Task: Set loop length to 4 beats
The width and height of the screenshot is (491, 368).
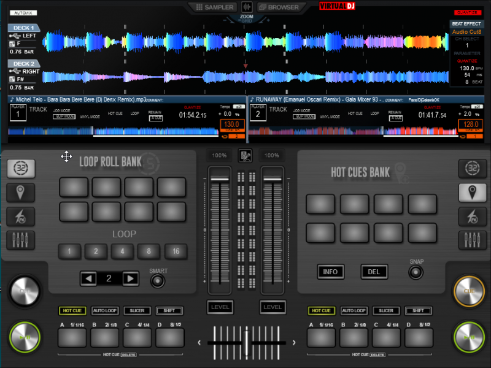Action: [x=122, y=251]
